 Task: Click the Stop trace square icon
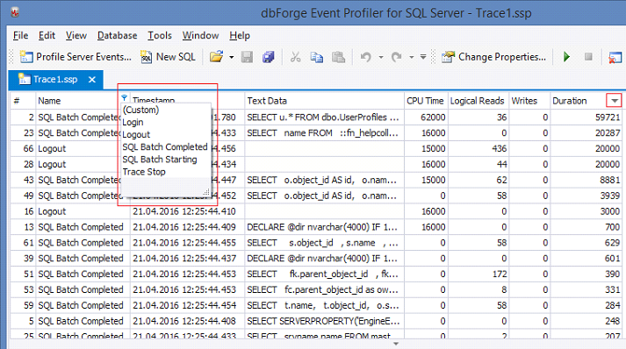[x=588, y=57]
